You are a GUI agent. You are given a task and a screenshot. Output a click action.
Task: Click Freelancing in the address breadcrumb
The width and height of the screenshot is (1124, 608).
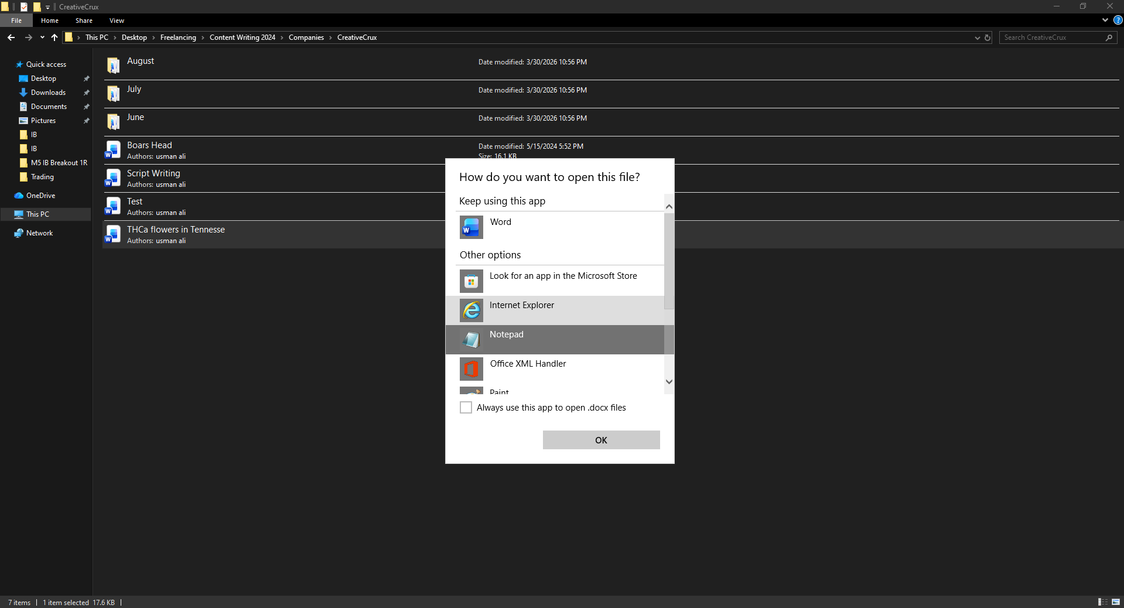tap(178, 37)
